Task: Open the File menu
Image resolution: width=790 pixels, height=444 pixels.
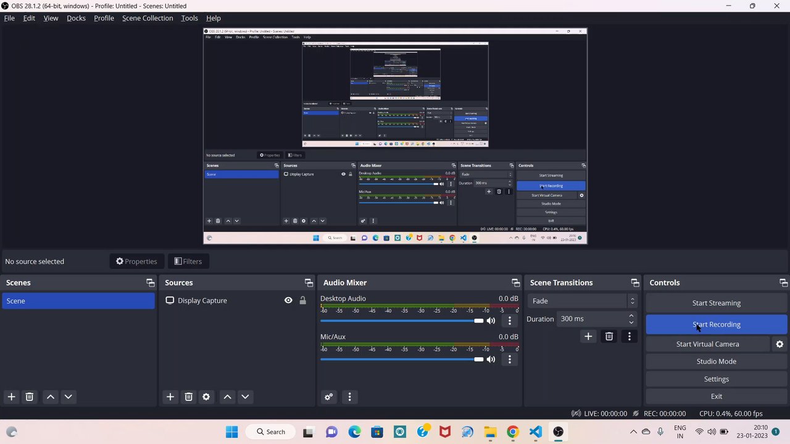Action: click(x=9, y=18)
